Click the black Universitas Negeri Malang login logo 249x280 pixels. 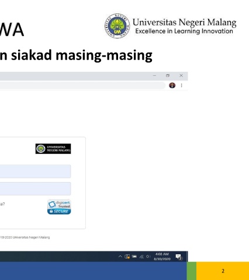click(53, 149)
